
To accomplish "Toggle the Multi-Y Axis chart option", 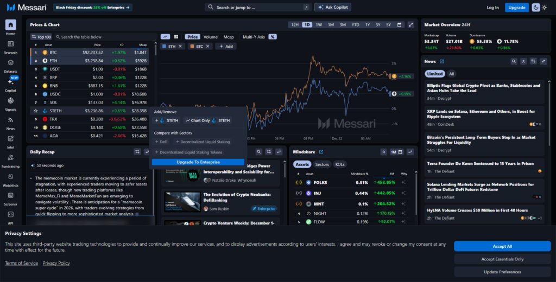I will click(254, 37).
